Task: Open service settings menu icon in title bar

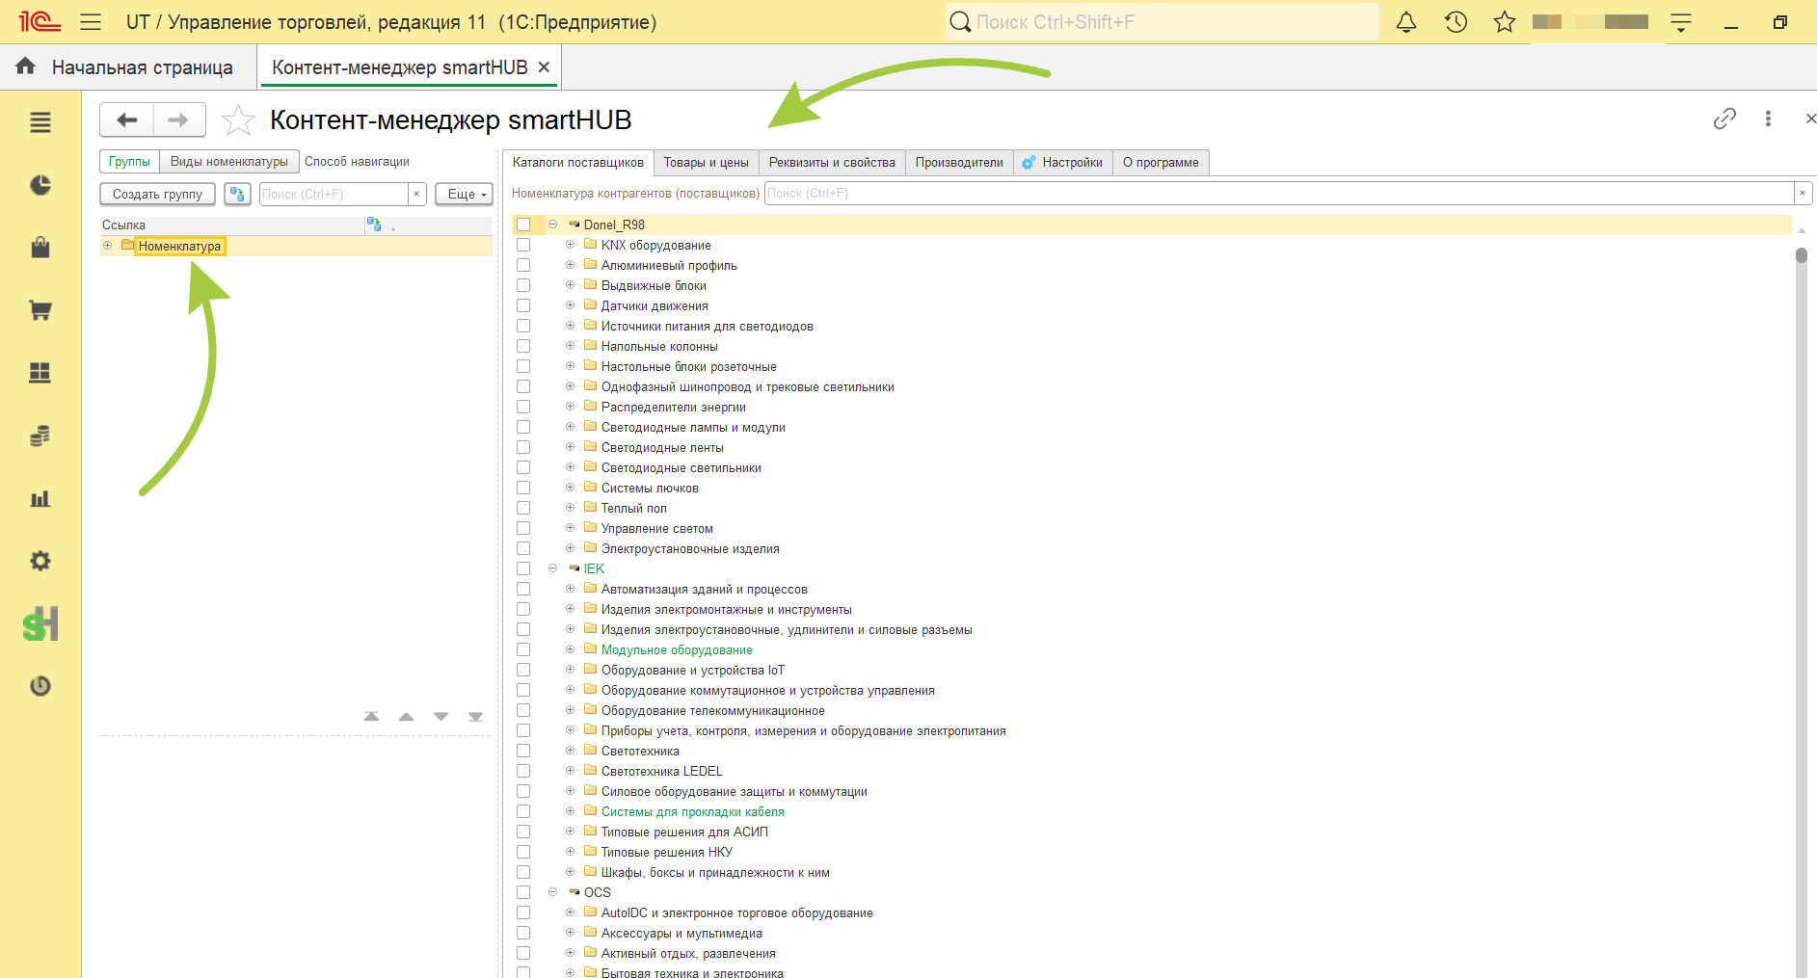Action: click(x=1681, y=22)
